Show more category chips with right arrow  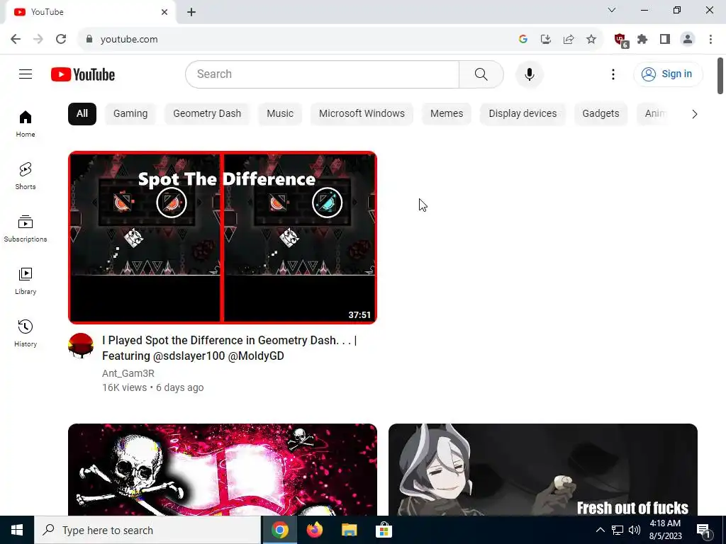[x=694, y=114]
